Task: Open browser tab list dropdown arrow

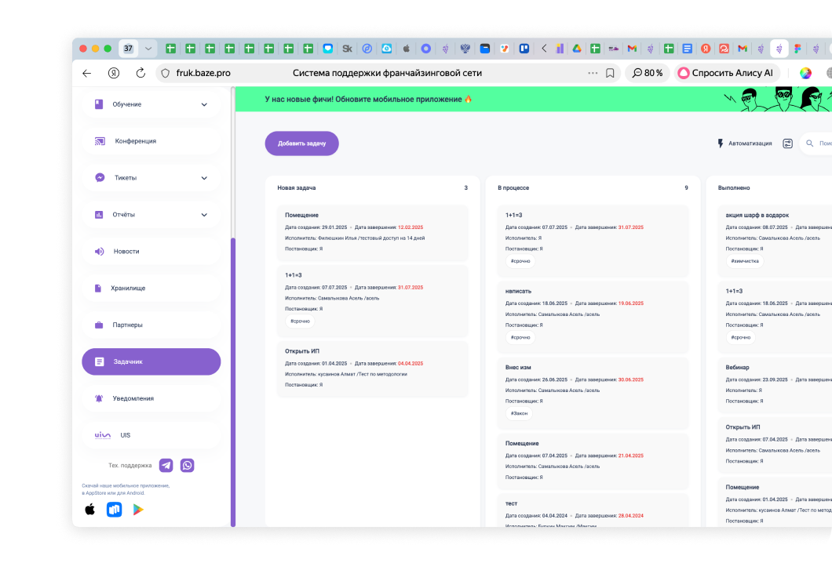Action: click(148, 49)
